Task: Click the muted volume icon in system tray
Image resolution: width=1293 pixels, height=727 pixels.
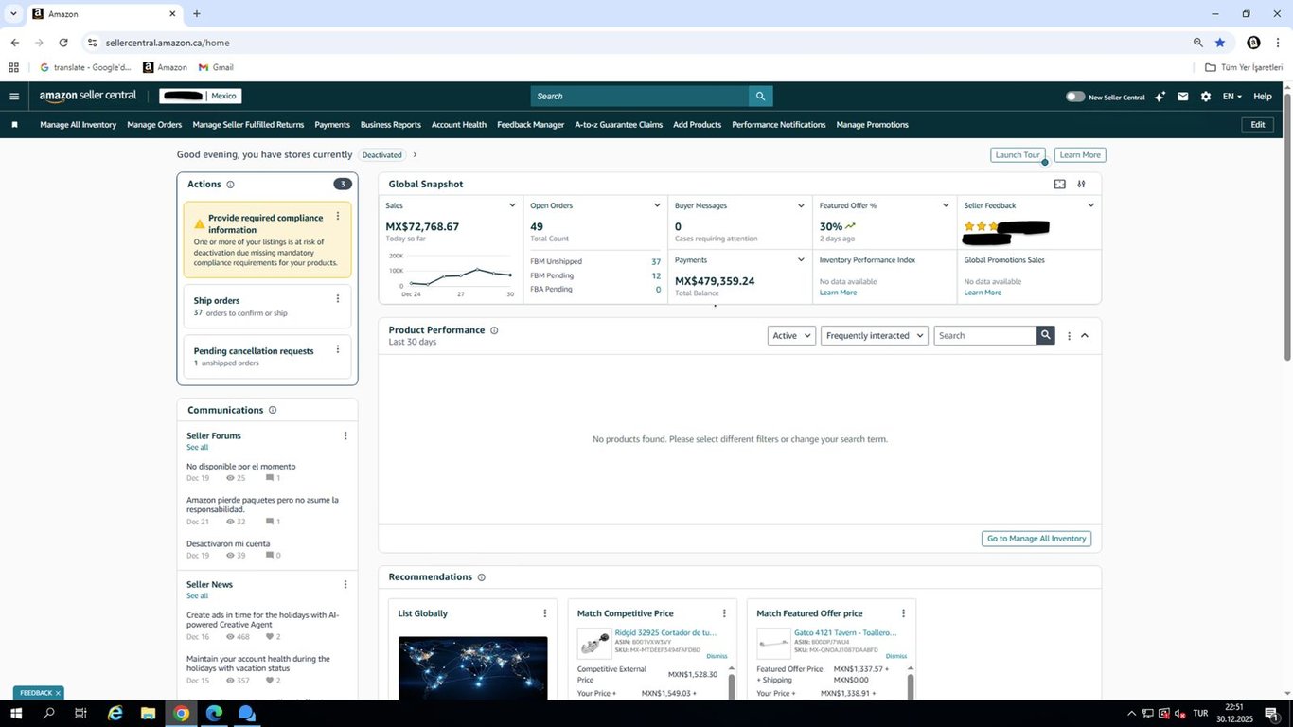Action: point(1180,714)
